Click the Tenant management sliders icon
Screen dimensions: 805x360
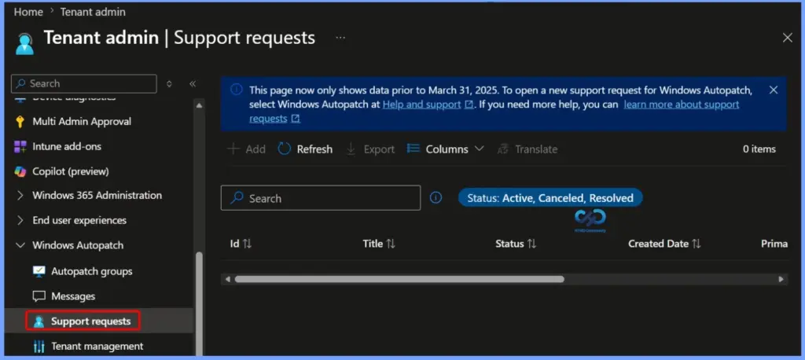(x=39, y=347)
